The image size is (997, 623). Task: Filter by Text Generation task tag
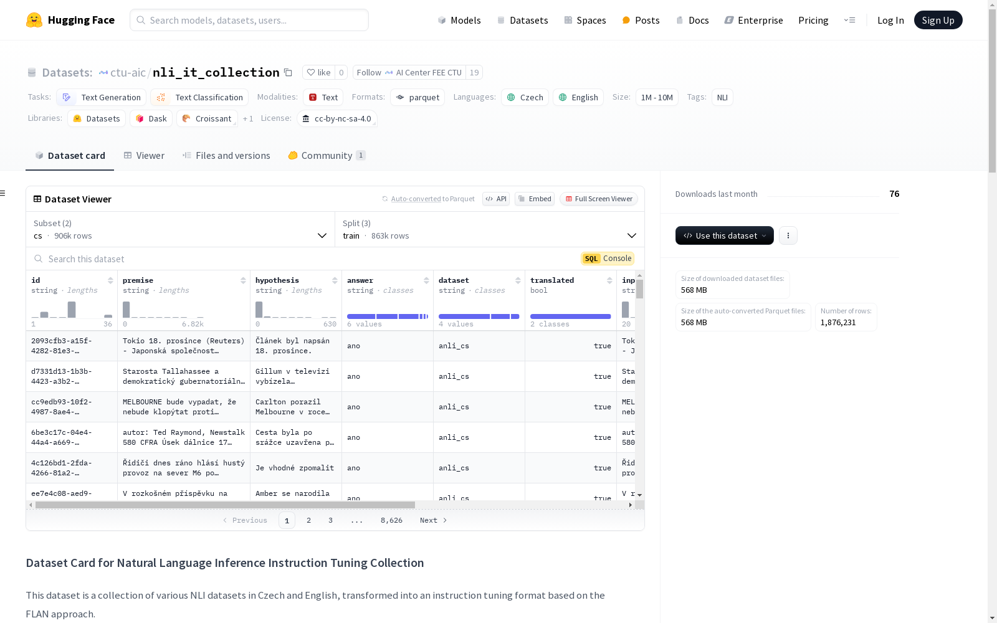coord(101,97)
